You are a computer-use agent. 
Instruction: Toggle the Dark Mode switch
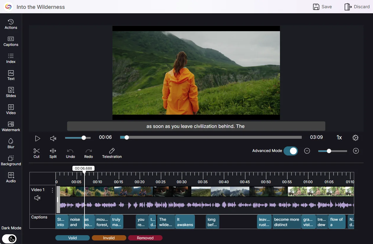pyautogui.click(x=9, y=239)
